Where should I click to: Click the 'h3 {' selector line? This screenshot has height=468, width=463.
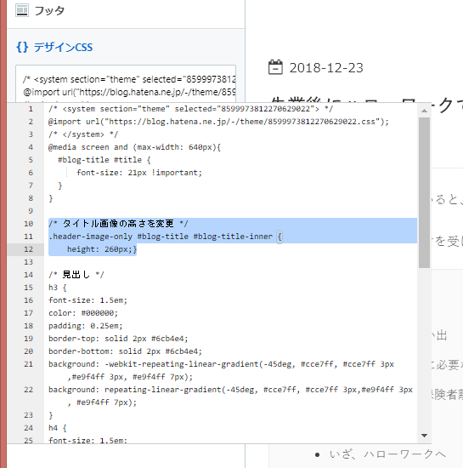[x=58, y=288]
